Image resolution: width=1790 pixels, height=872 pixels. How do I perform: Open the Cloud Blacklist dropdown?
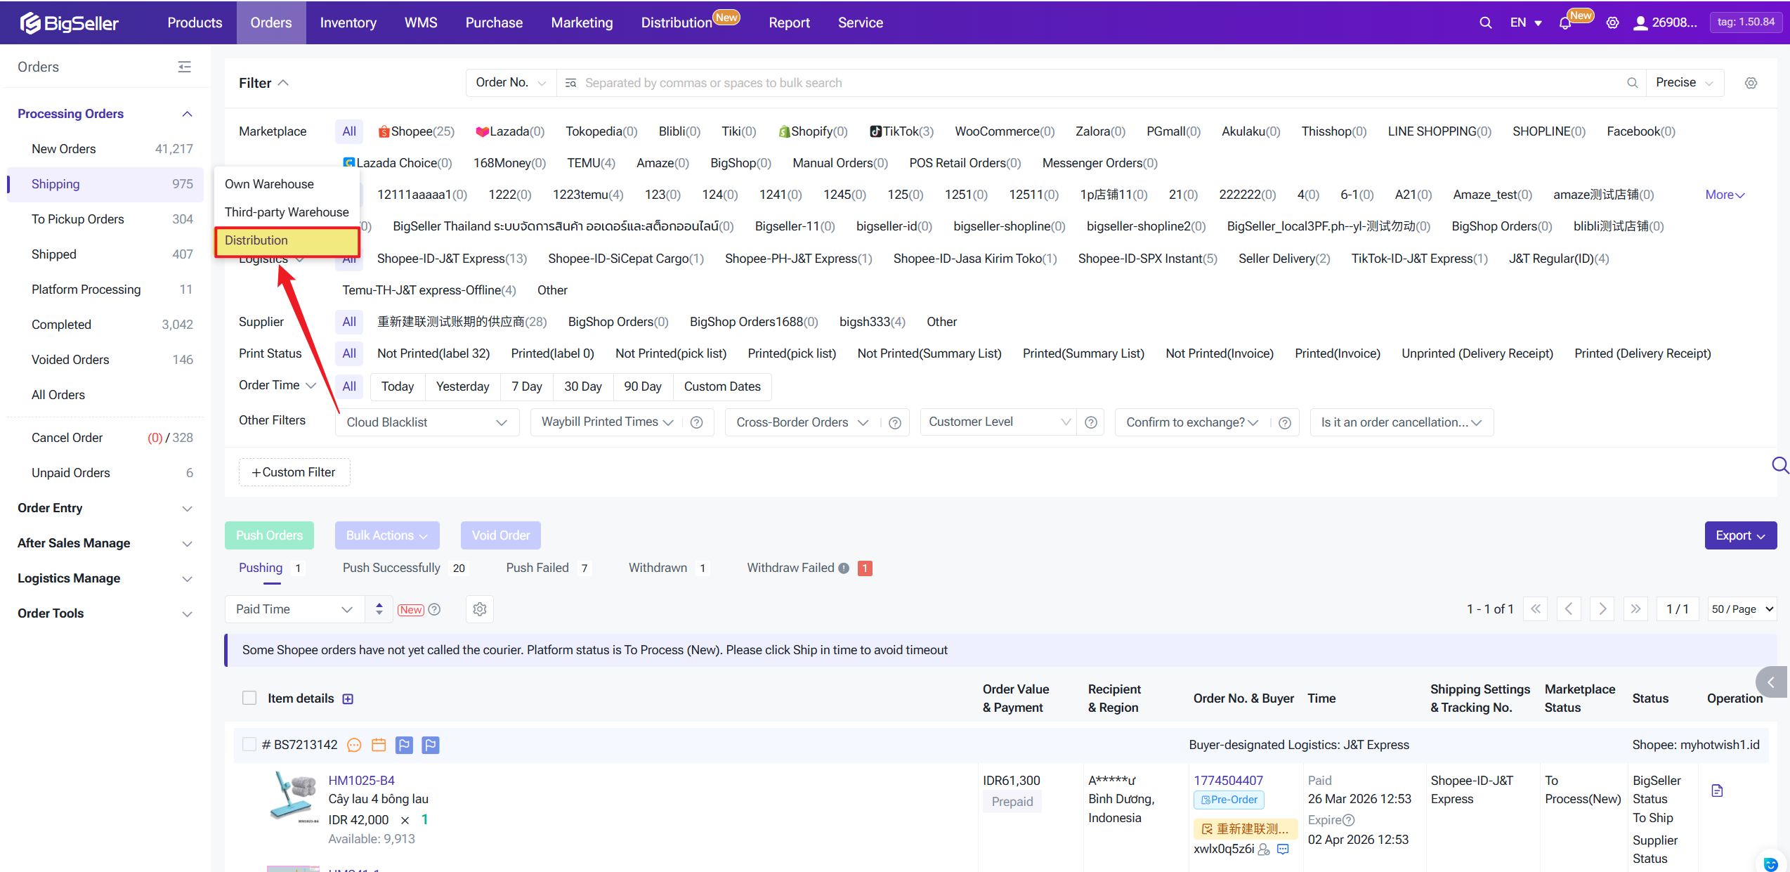[x=426, y=422]
